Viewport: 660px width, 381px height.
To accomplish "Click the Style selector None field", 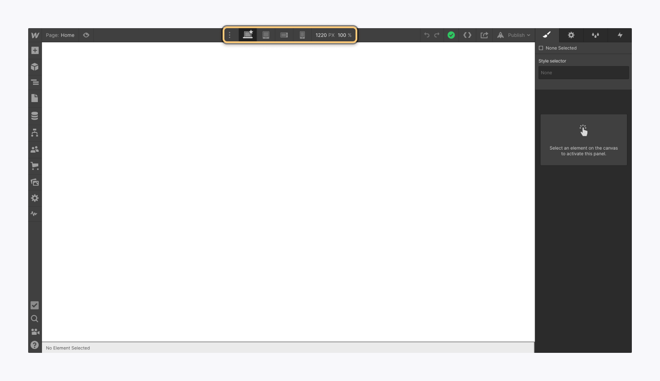I will click(x=583, y=73).
